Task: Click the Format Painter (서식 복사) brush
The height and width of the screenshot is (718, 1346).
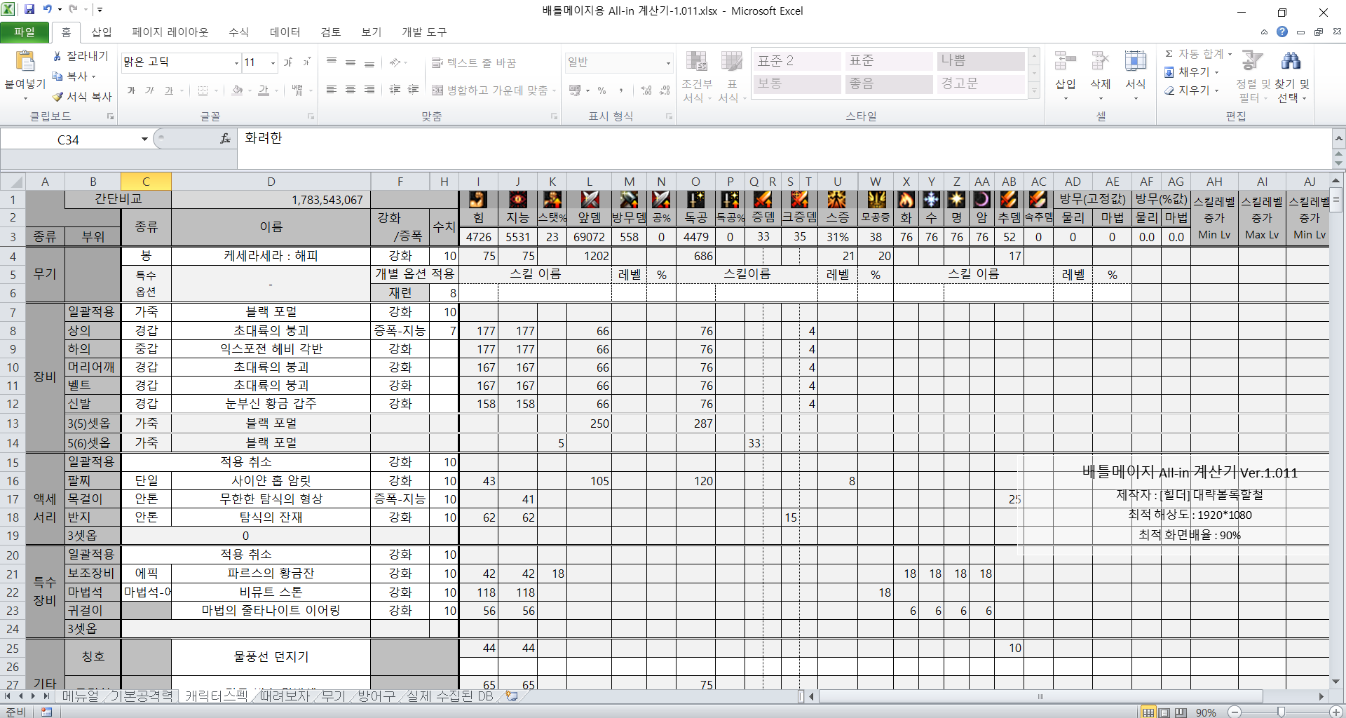Action: pos(82,97)
